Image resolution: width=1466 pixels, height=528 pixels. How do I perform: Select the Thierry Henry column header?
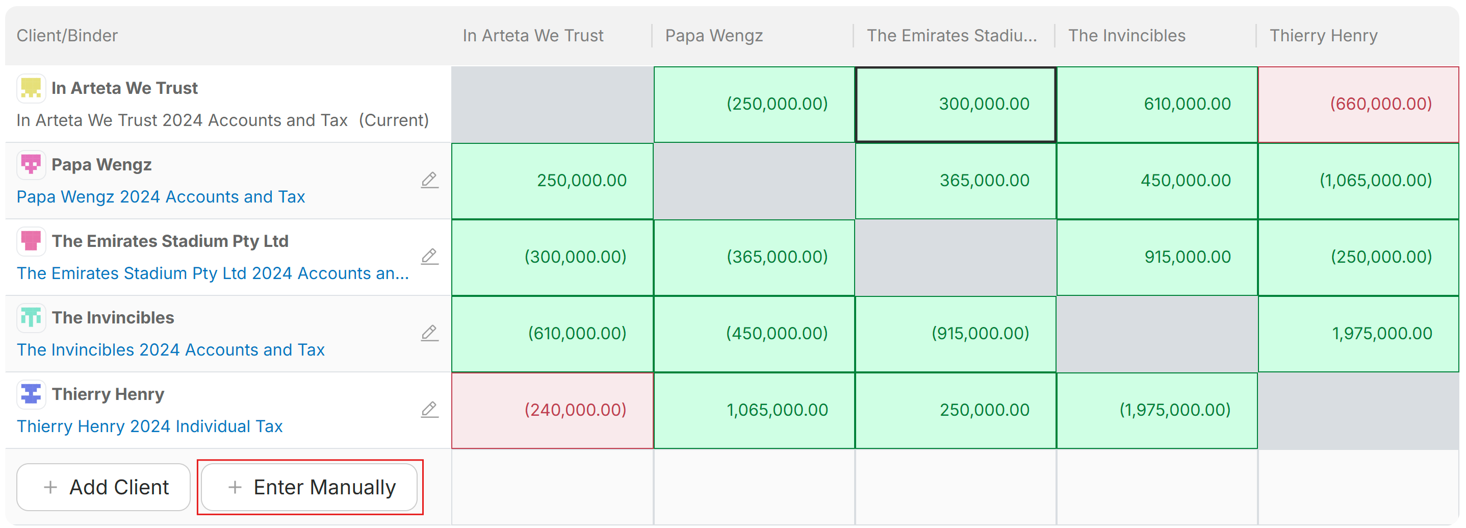[1324, 35]
